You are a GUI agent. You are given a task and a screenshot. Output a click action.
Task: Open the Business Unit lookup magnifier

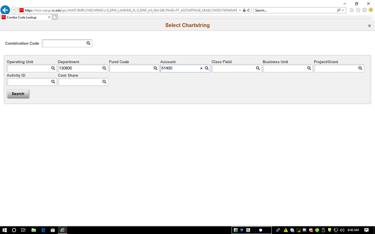point(309,68)
